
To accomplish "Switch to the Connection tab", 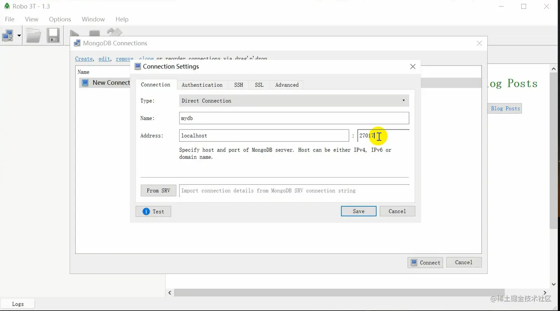I will click(156, 85).
